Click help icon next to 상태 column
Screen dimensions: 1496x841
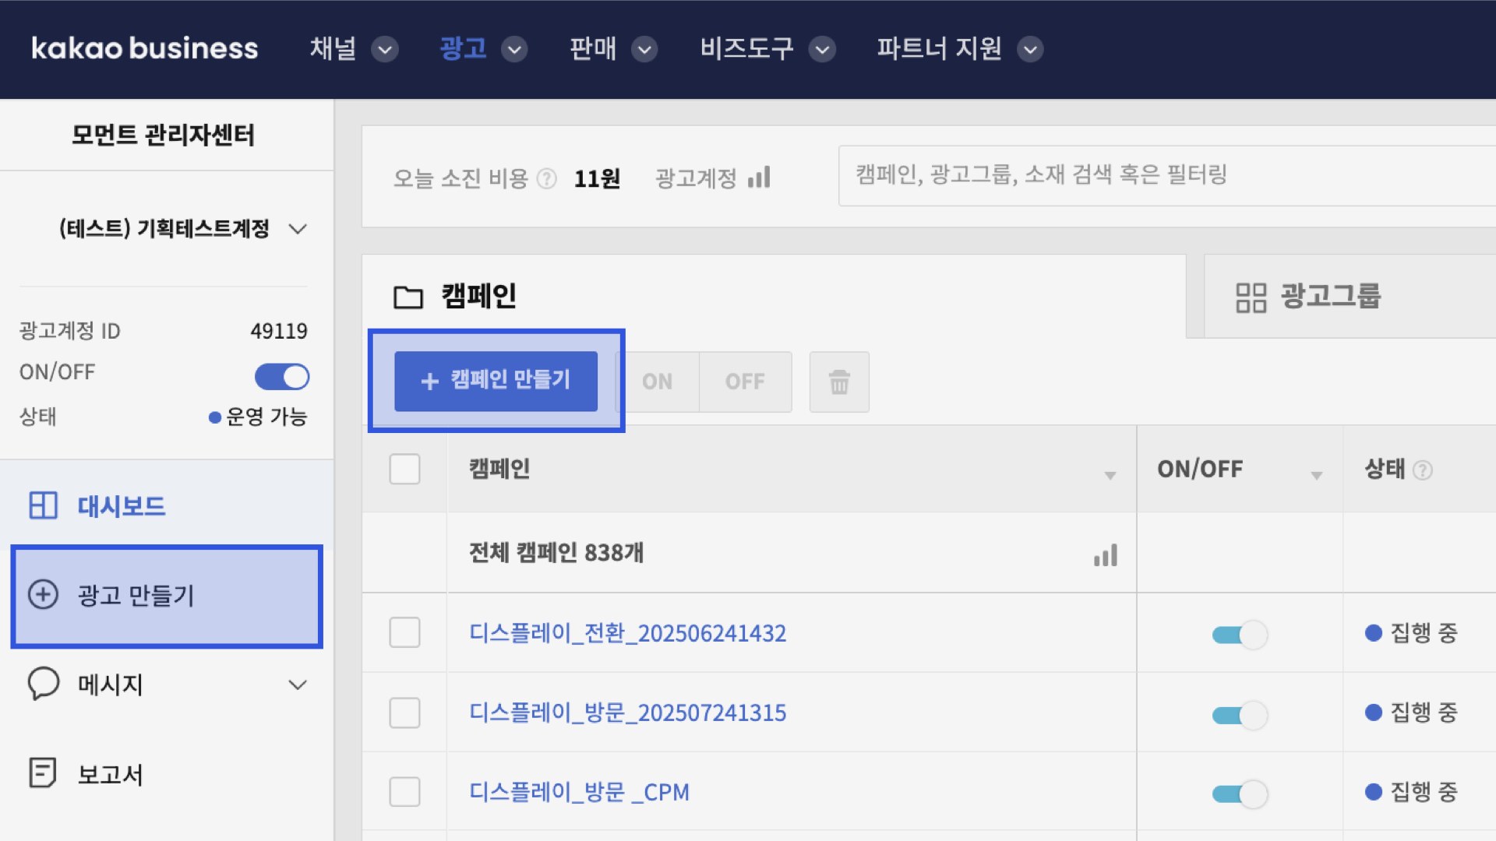click(1423, 470)
